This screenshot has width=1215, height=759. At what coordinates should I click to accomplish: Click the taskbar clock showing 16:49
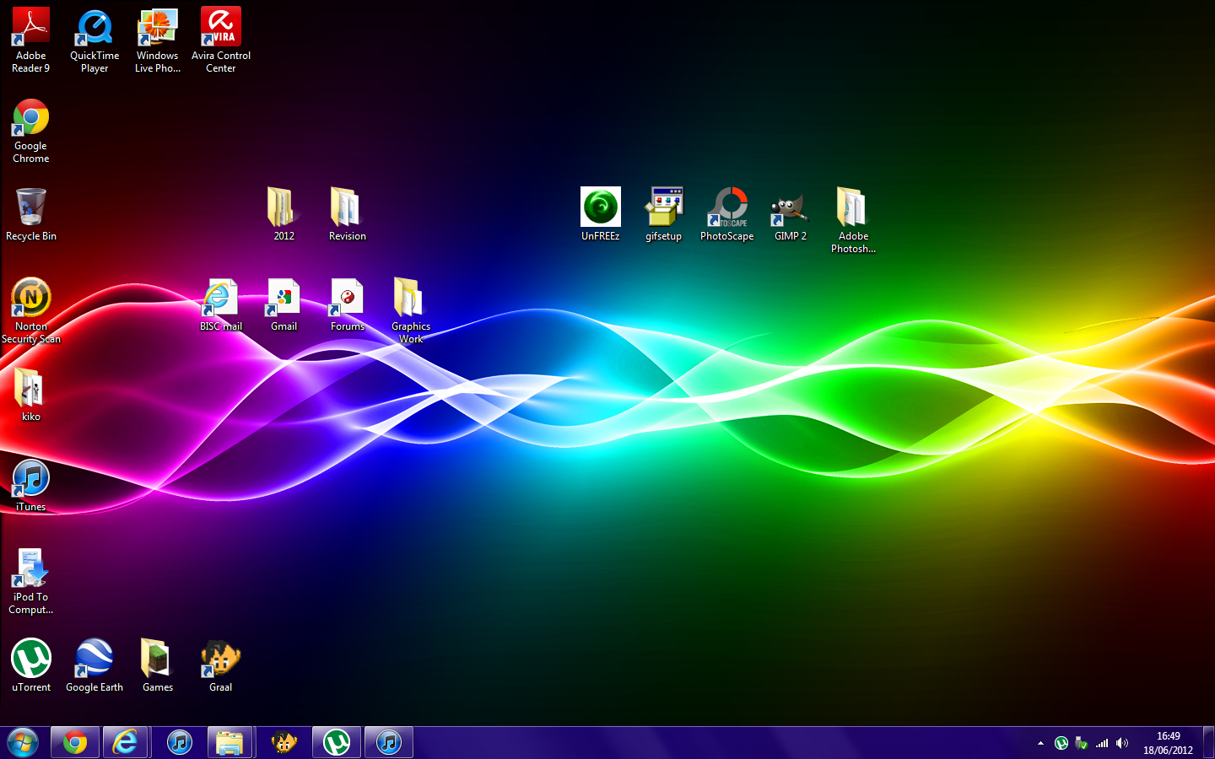(1168, 743)
